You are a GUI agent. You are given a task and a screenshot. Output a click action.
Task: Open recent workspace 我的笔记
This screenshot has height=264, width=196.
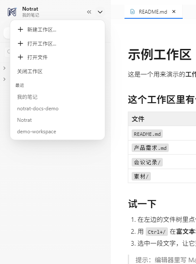click(58, 97)
